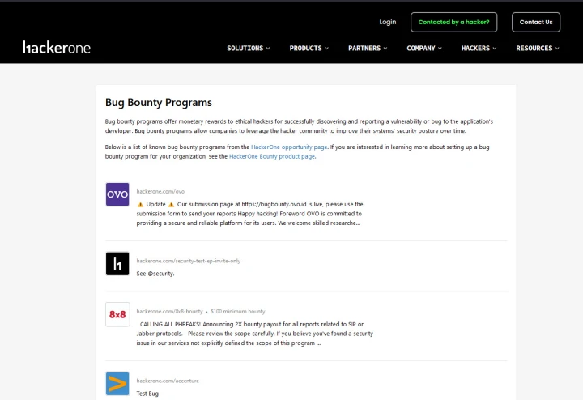The height and width of the screenshot is (400, 583).
Task: Expand the Hackers menu chevron
Action: click(495, 49)
